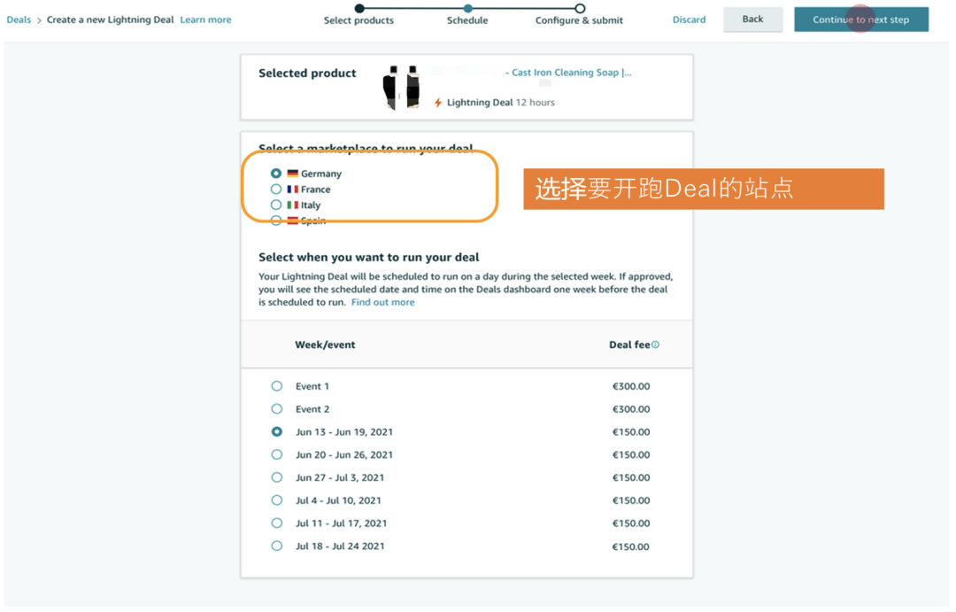Select Germany marketplace radio button
Screen dimensions: 956x612
(x=276, y=174)
